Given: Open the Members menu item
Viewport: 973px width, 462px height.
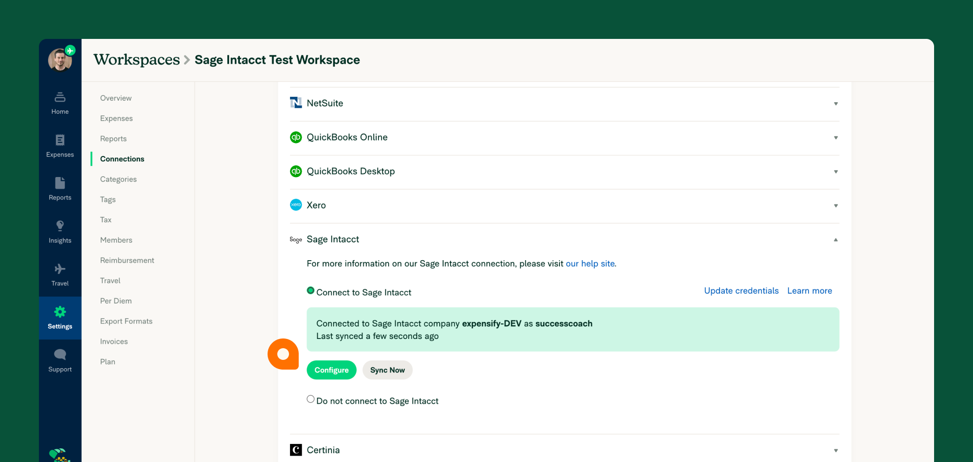Looking at the screenshot, I should [x=116, y=240].
